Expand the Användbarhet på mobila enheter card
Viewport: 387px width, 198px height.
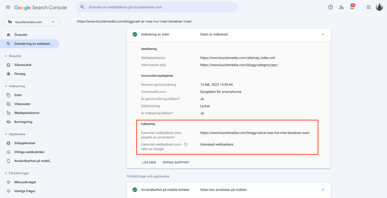[x=323, y=190]
